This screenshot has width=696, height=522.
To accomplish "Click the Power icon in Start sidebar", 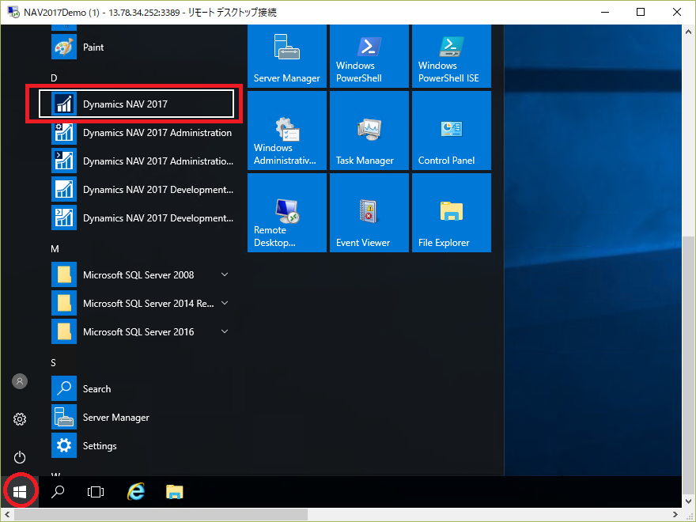I will [x=20, y=457].
